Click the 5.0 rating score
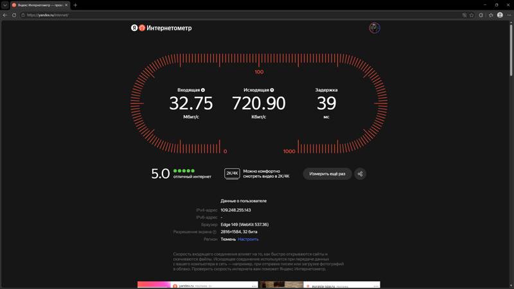The height and width of the screenshot is (289, 514). pos(160,173)
